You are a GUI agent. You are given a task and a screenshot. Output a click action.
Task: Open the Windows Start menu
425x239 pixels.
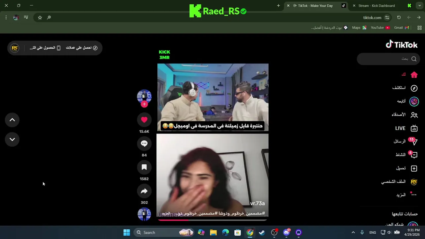(127, 232)
